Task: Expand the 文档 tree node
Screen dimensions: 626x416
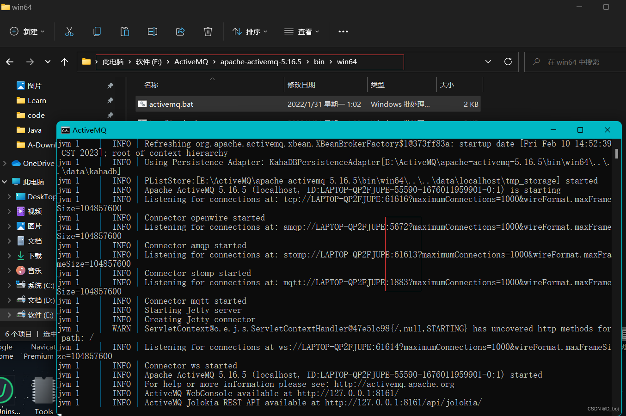Action: point(9,241)
